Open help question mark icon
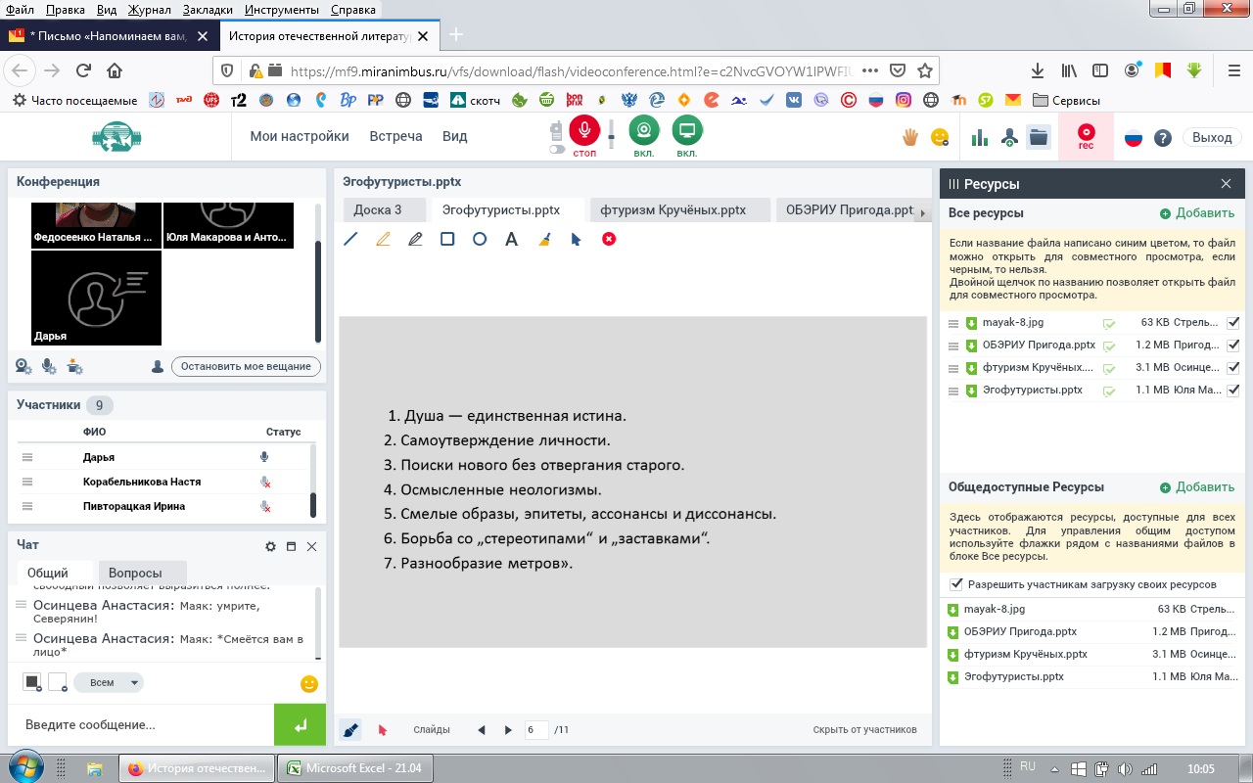Image resolution: width=1253 pixels, height=783 pixels. (x=1162, y=138)
